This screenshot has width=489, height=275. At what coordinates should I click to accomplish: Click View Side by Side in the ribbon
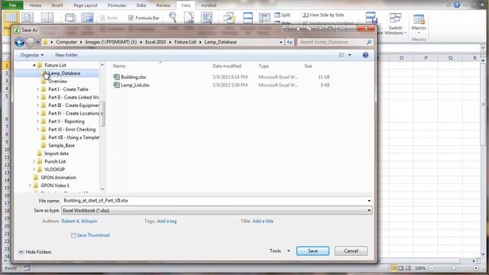click(x=323, y=15)
